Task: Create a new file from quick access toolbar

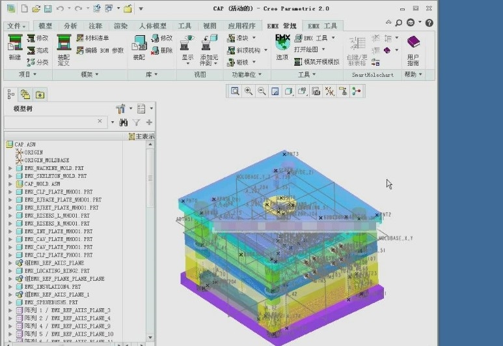Action: click(24, 8)
